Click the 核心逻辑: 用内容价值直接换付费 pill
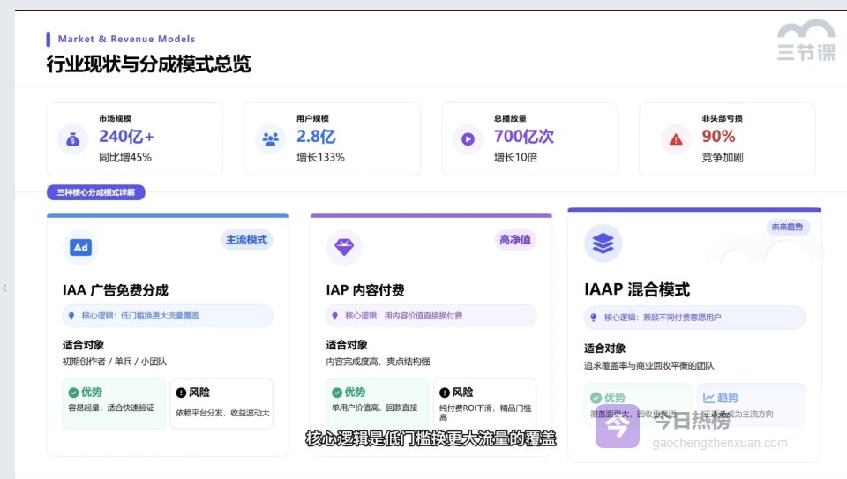Image resolution: width=847 pixels, height=479 pixels. [x=431, y=316]
